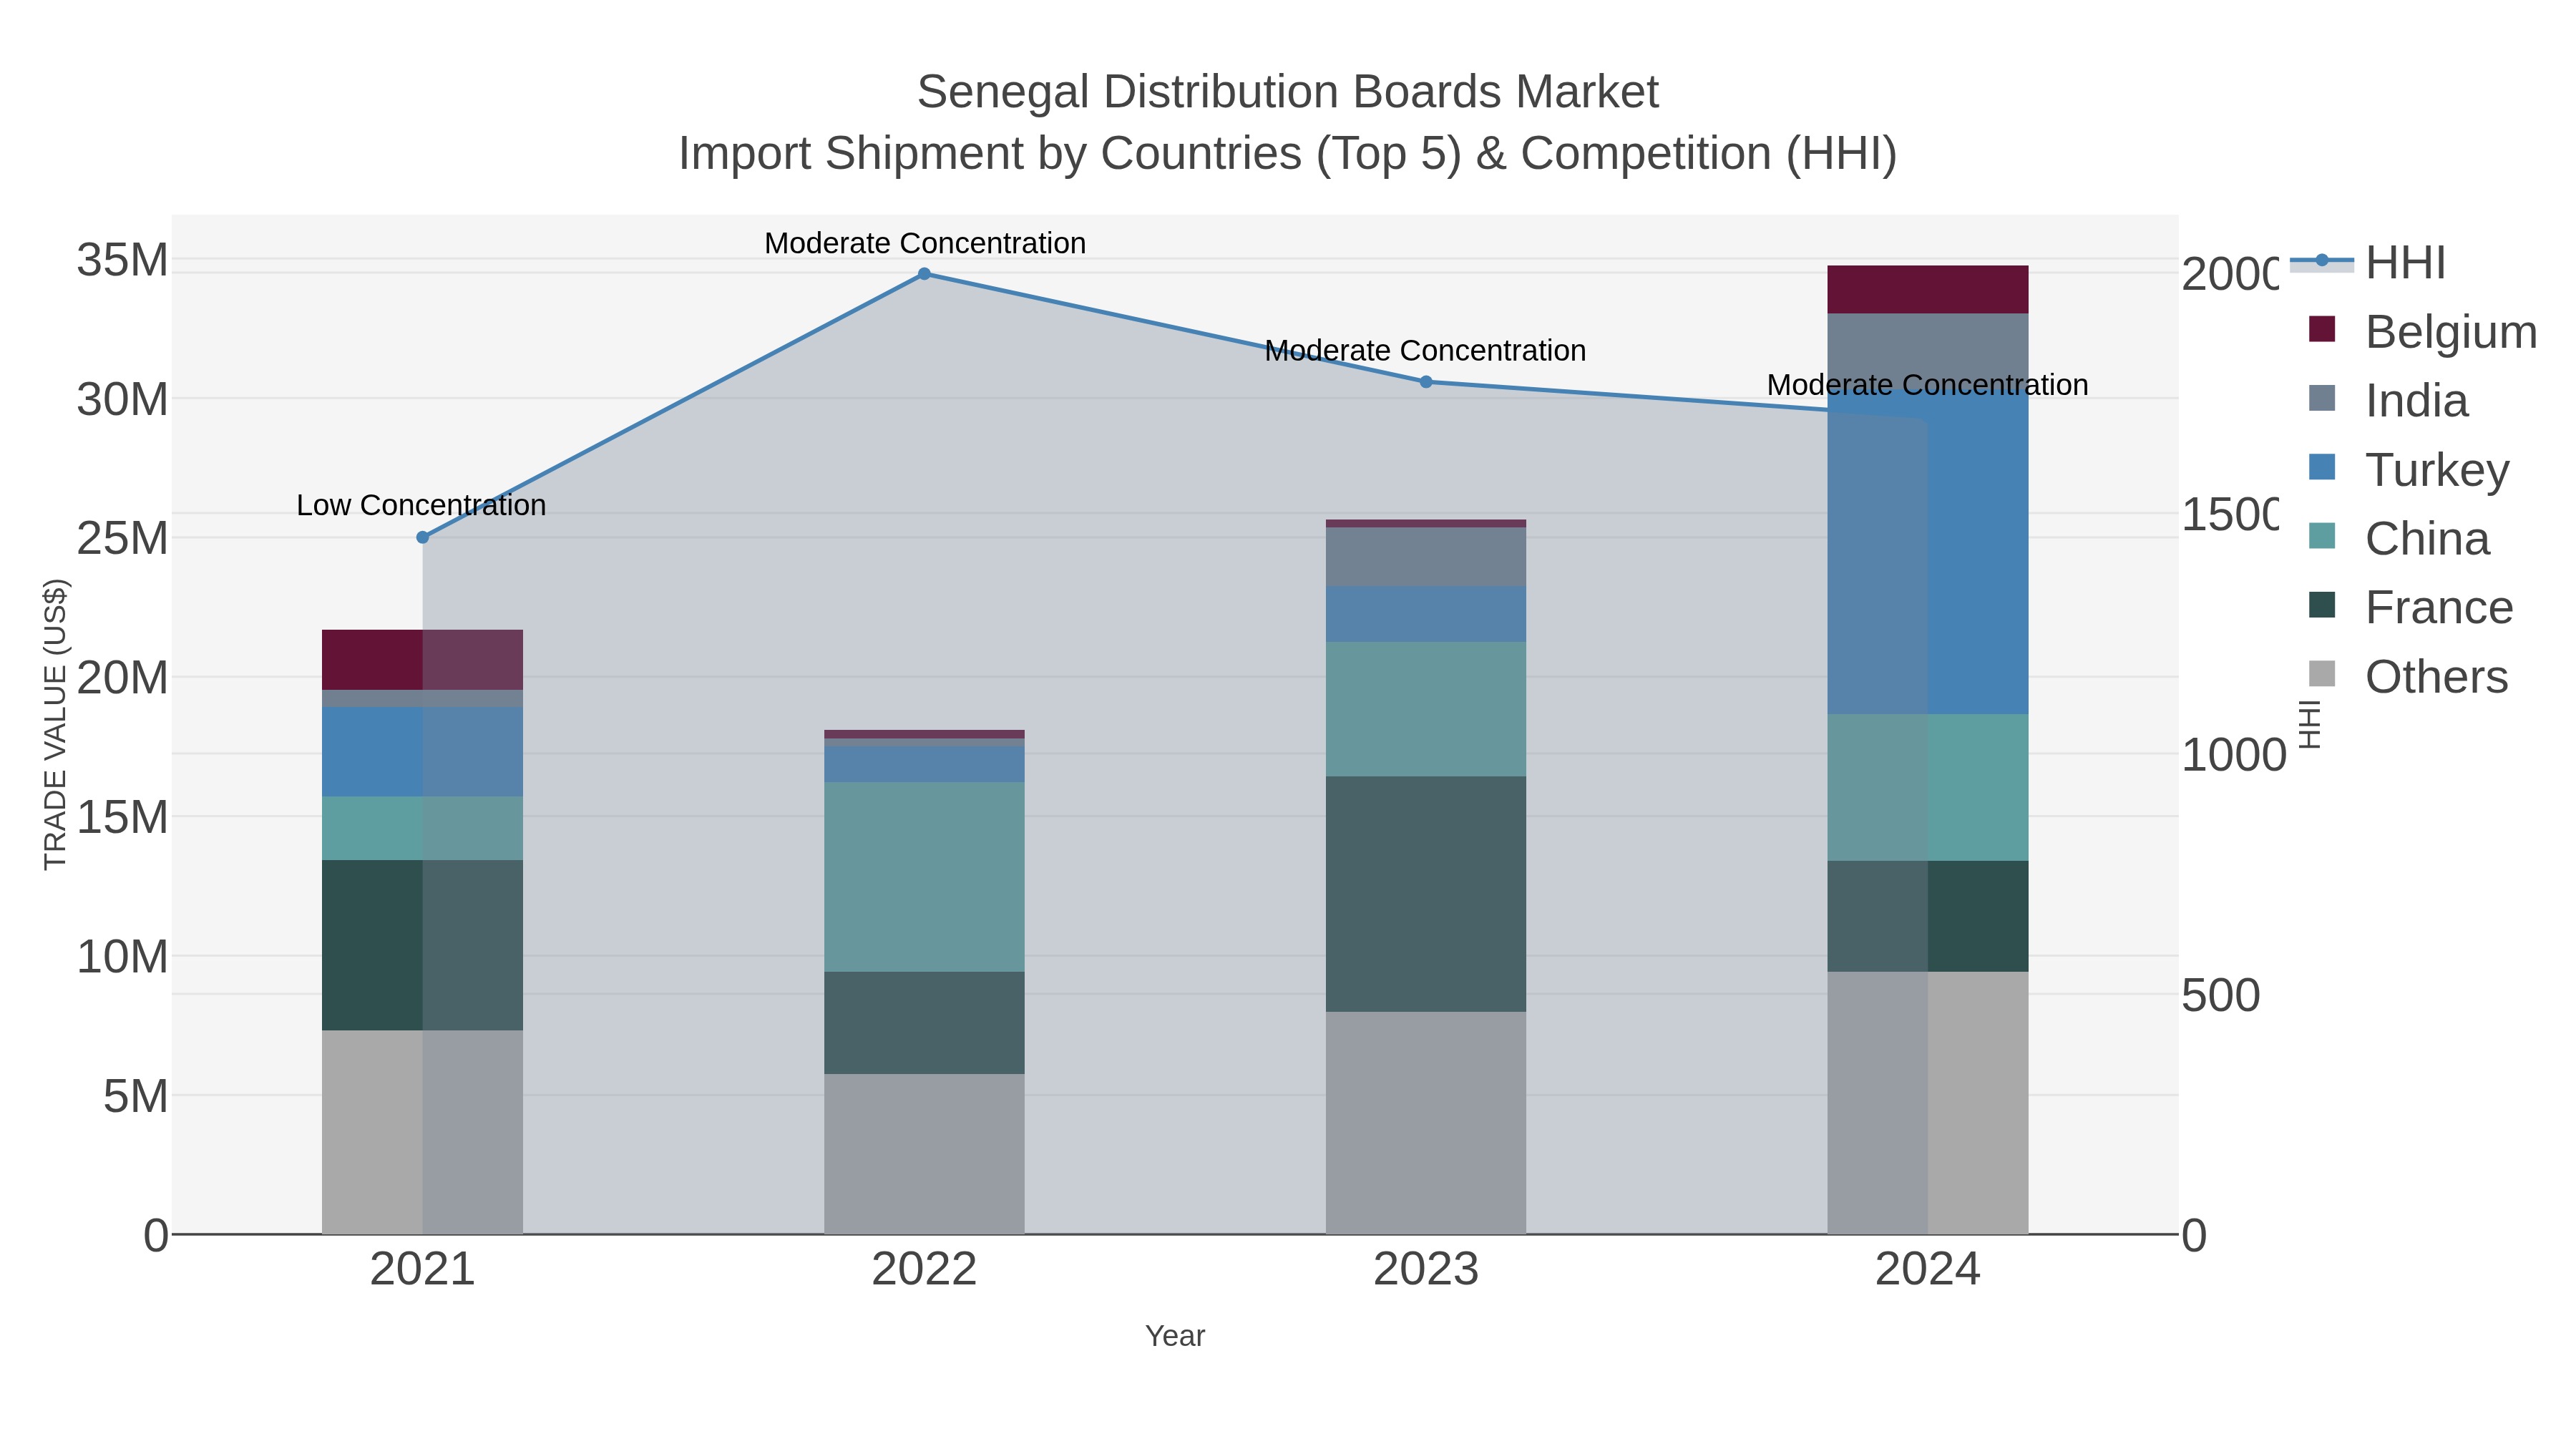Select the 2024 India bar segment
The width and height of the screenshot is (2576, 1449).
click(1928, 352)
